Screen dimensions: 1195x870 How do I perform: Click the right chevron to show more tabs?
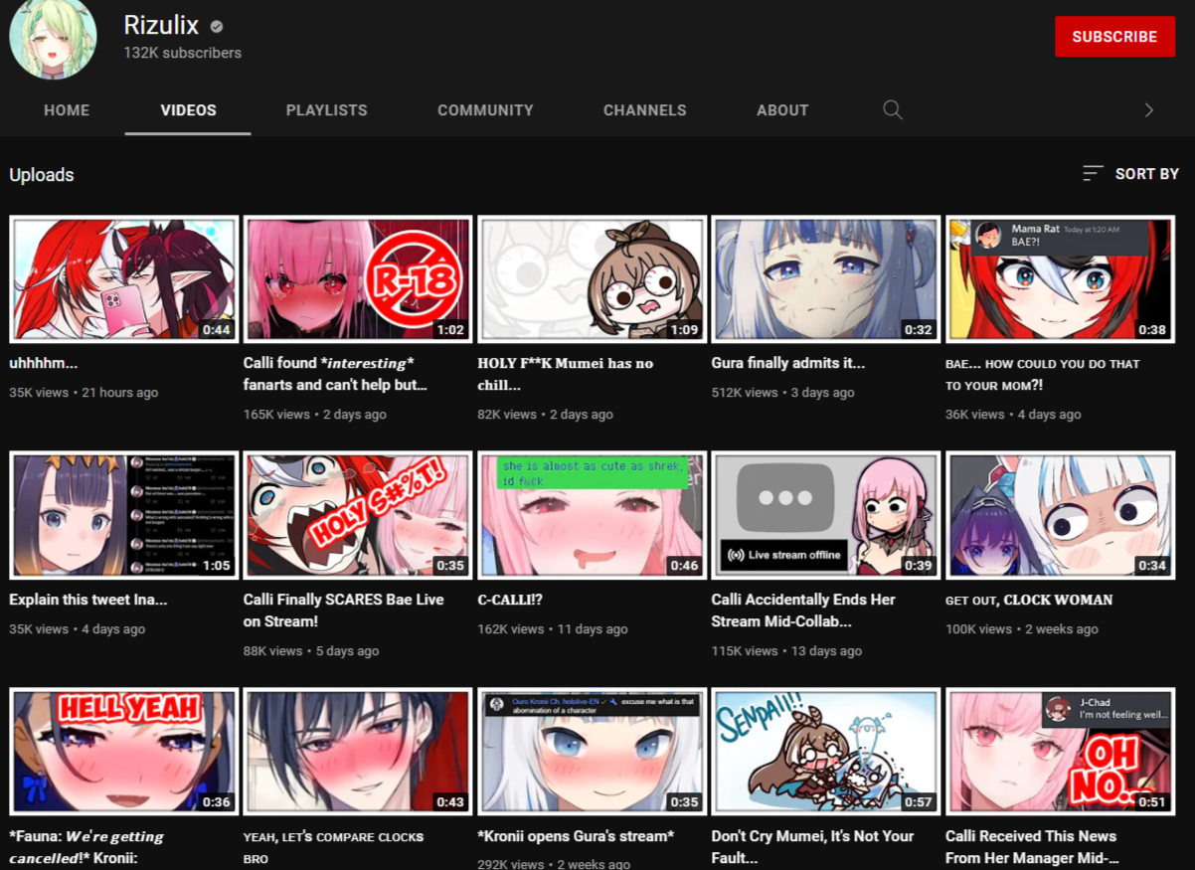tap(1149, 110)
